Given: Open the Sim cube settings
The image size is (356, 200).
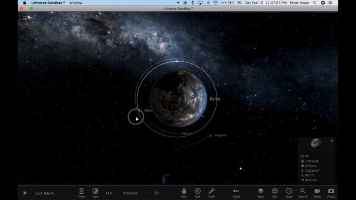Looking at the screenshot, I should [x=275, y=193].
